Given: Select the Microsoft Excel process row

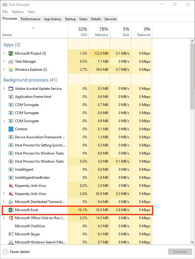Looking at the screenshot, I should click(77, 210).
